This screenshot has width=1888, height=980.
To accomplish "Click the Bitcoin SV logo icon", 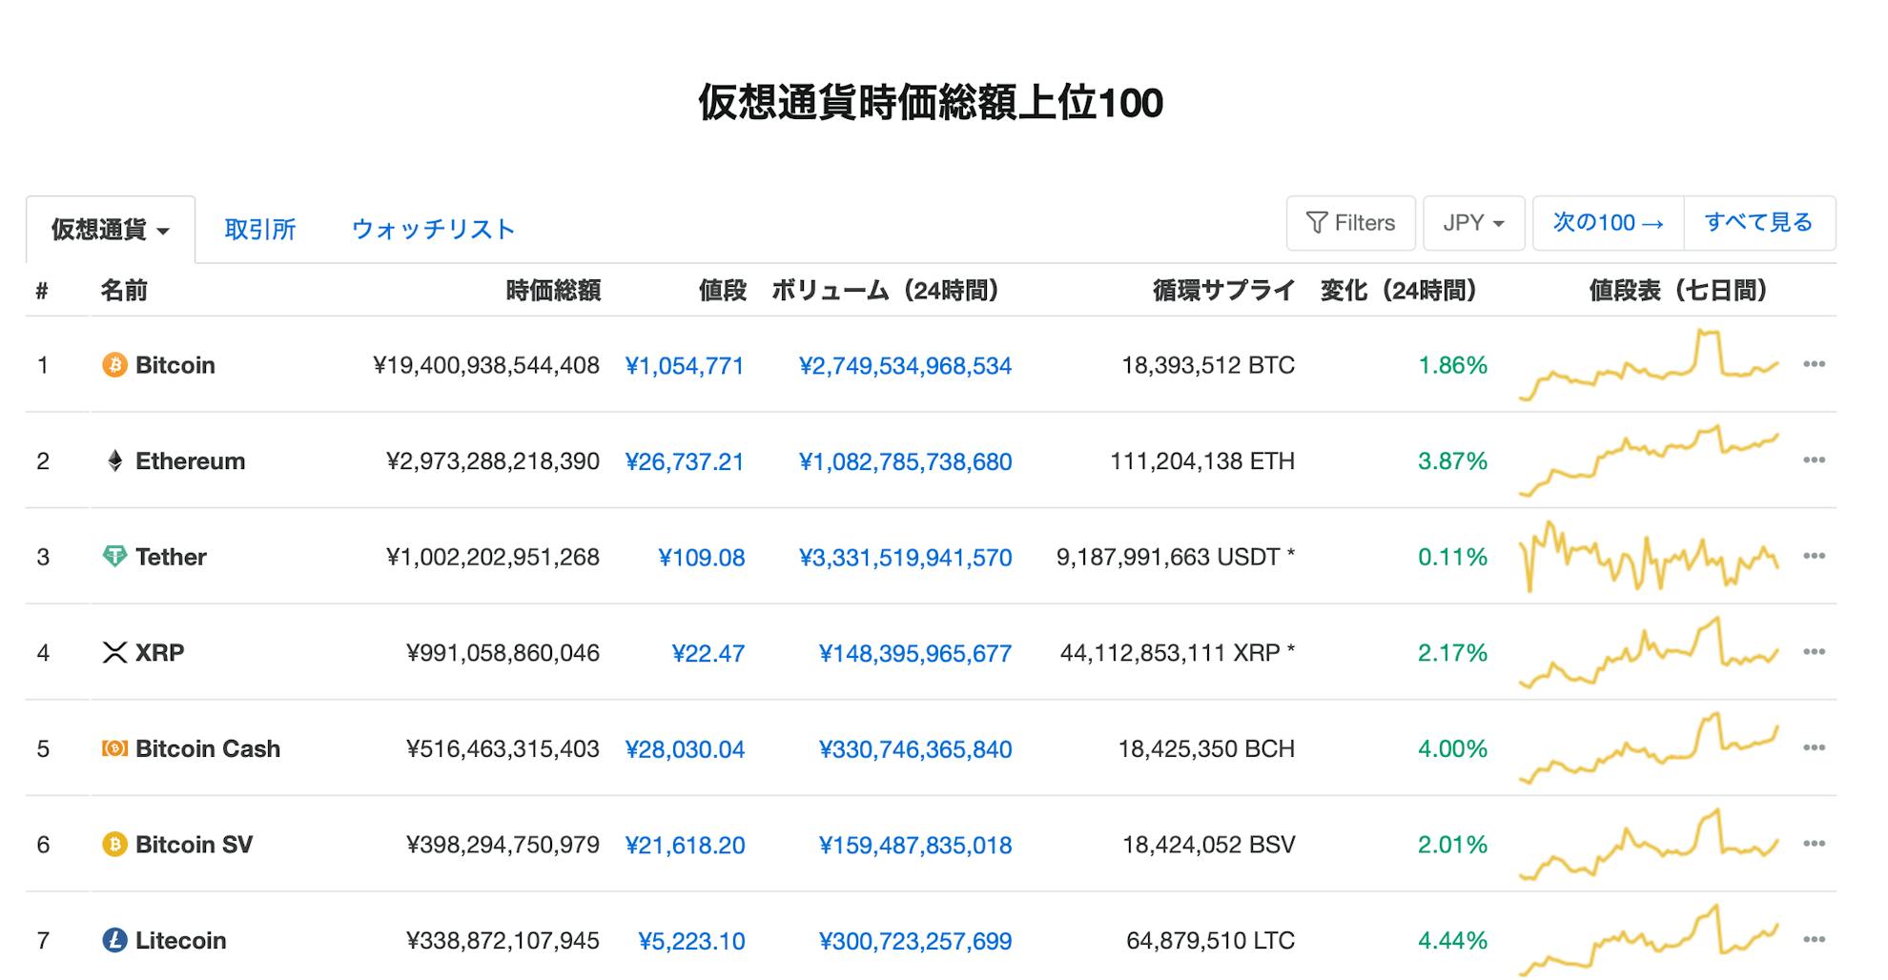I will (x=114, y=845).
